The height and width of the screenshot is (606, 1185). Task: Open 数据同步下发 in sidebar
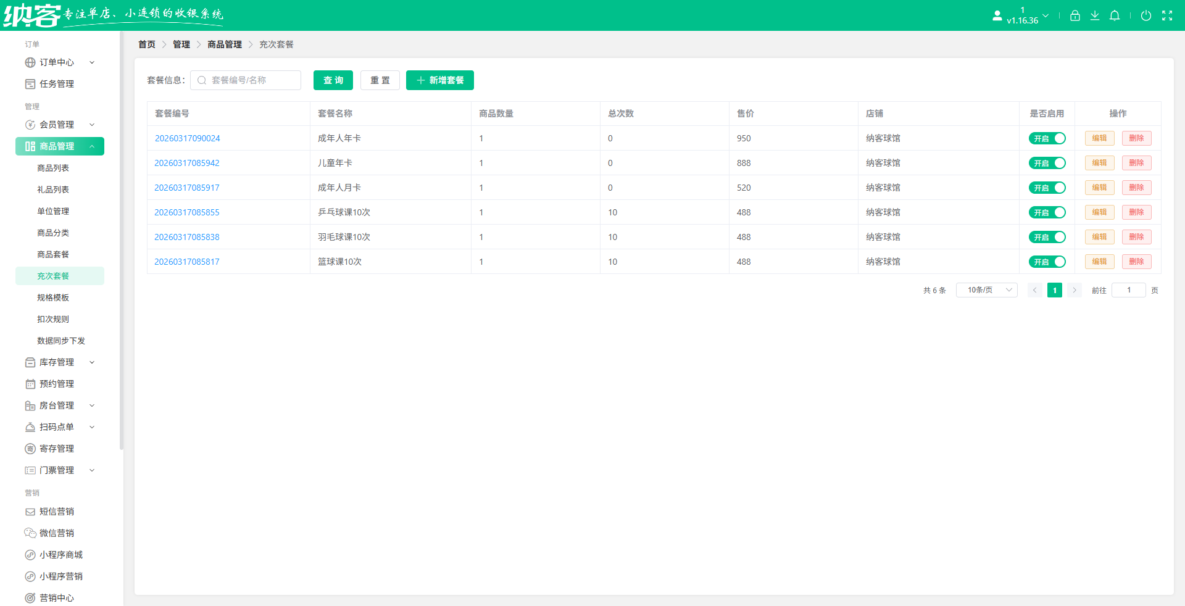61,341
